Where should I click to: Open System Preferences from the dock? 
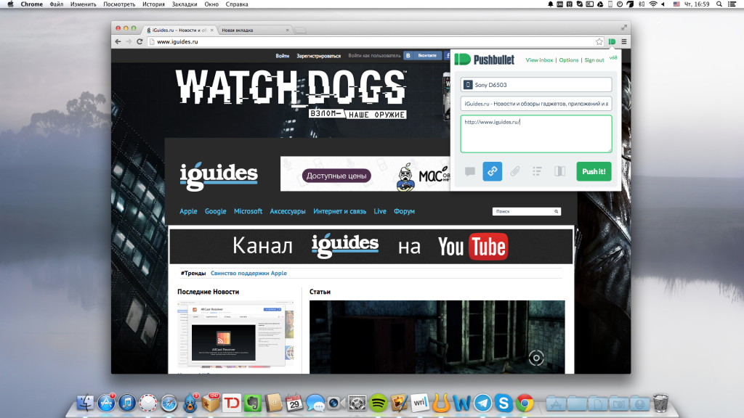(357, 403)
